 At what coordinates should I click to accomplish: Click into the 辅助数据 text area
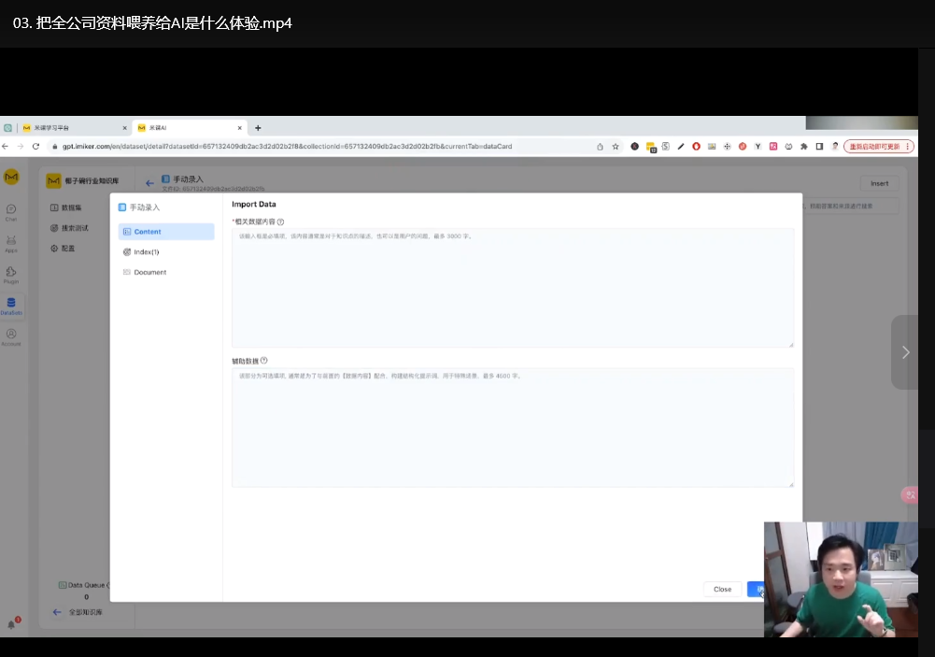pyautogui.click(x=512, y=427)
